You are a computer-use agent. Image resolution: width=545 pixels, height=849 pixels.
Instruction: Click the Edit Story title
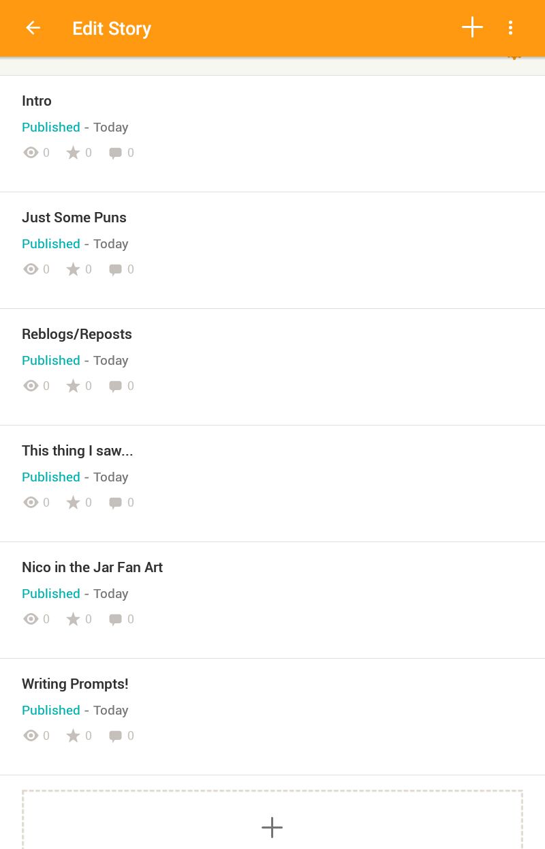pyautogui.click(x=112, y=29)
